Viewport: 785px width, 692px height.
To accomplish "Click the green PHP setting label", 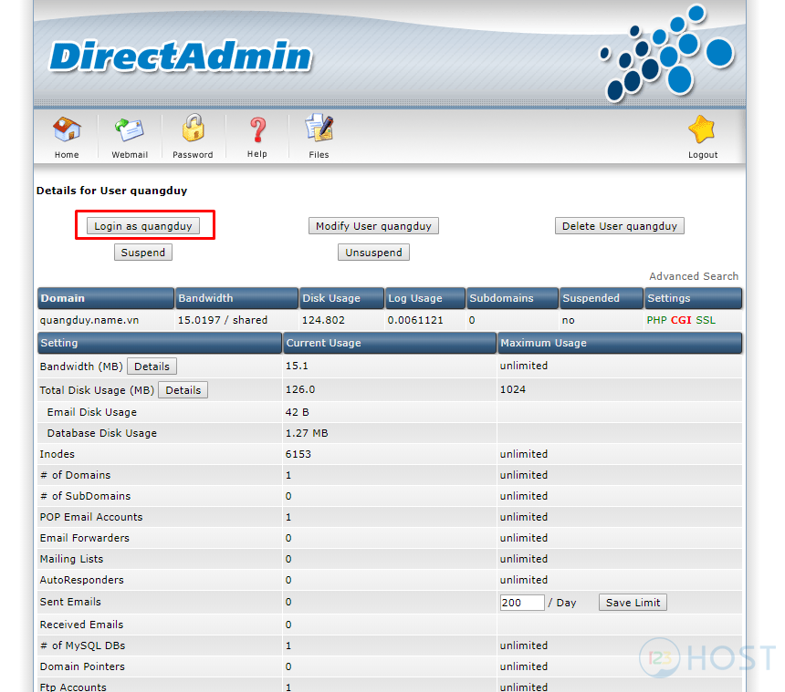I will (x=656, y=320).
